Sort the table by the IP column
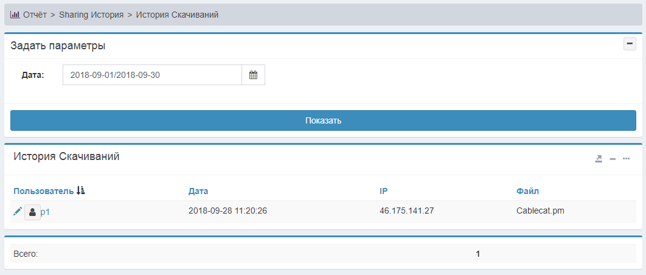The width and height of the screenshot is (646, 275). point(384,191)
